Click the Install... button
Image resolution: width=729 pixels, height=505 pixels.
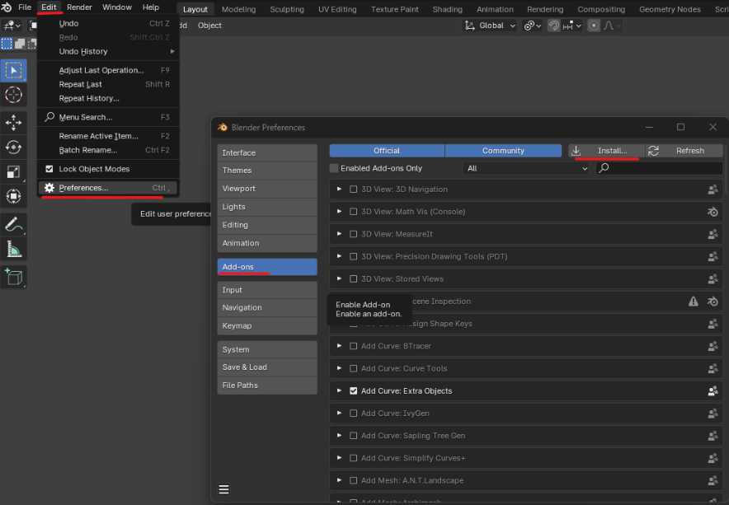(606, 151)
